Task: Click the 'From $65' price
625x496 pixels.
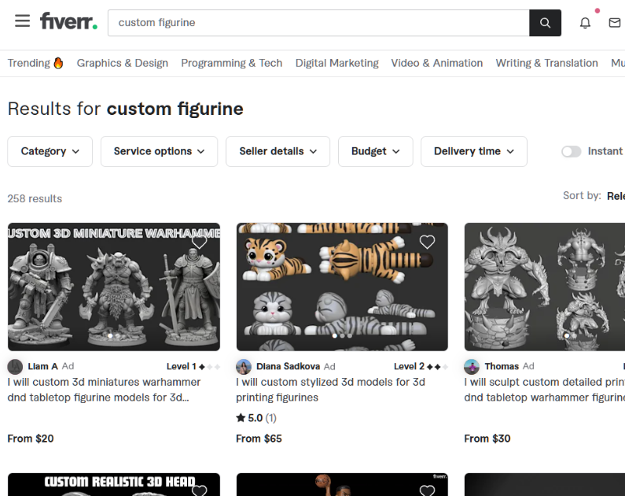Action: (x=259, y=439)
